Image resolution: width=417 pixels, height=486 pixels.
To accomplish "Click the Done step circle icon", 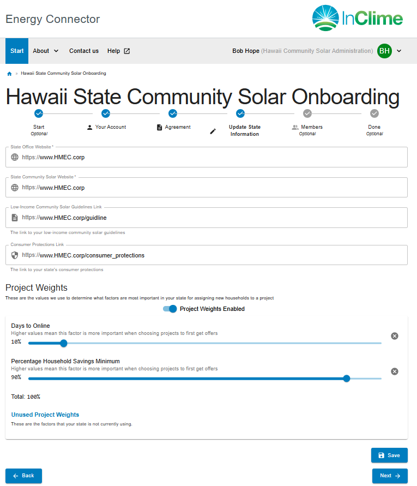I will pyautogui.click(x=374, y=113).
